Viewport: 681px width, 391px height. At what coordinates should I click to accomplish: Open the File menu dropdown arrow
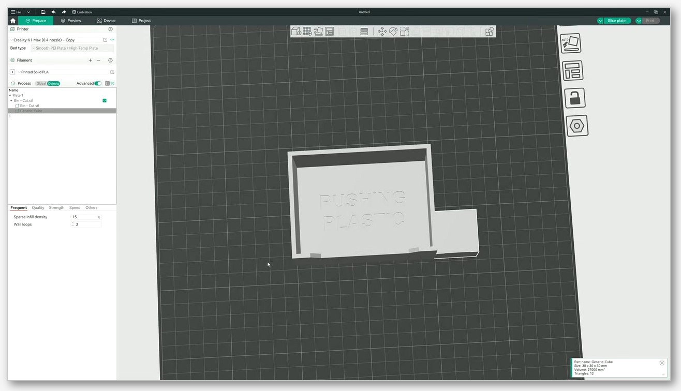tap(28, 12)
